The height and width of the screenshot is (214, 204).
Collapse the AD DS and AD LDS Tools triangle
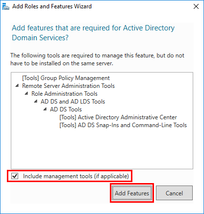pyautogui.click(x=36, y=101)
